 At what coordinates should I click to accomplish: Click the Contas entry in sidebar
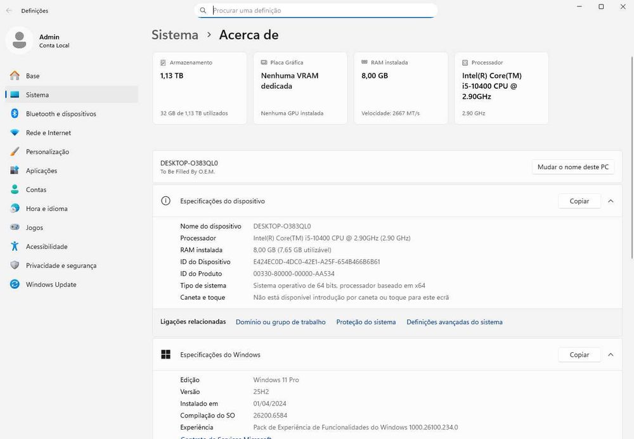(72, 189)
